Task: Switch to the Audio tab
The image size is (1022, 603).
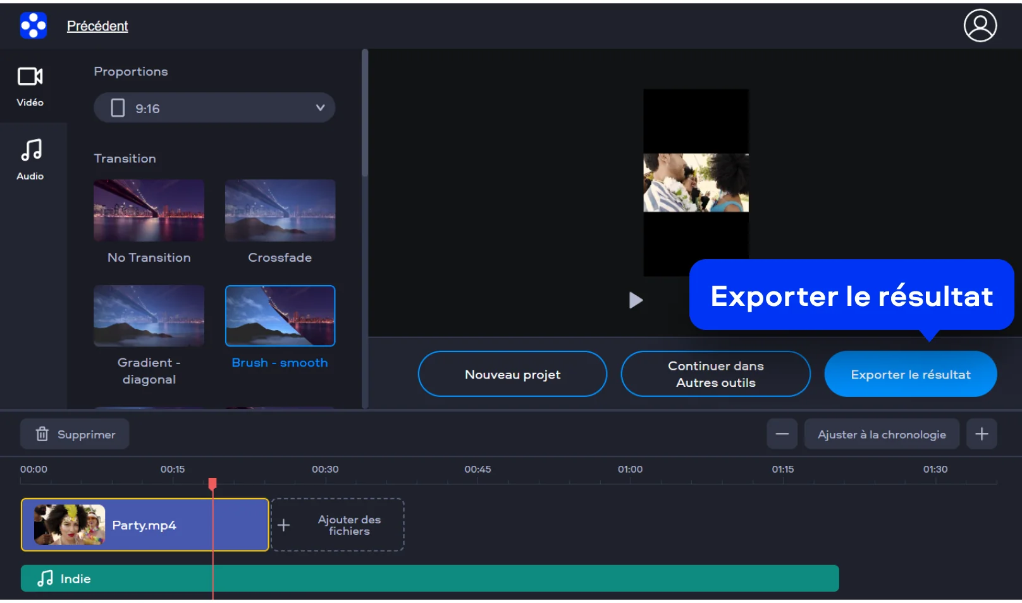Action: [30, 160]
